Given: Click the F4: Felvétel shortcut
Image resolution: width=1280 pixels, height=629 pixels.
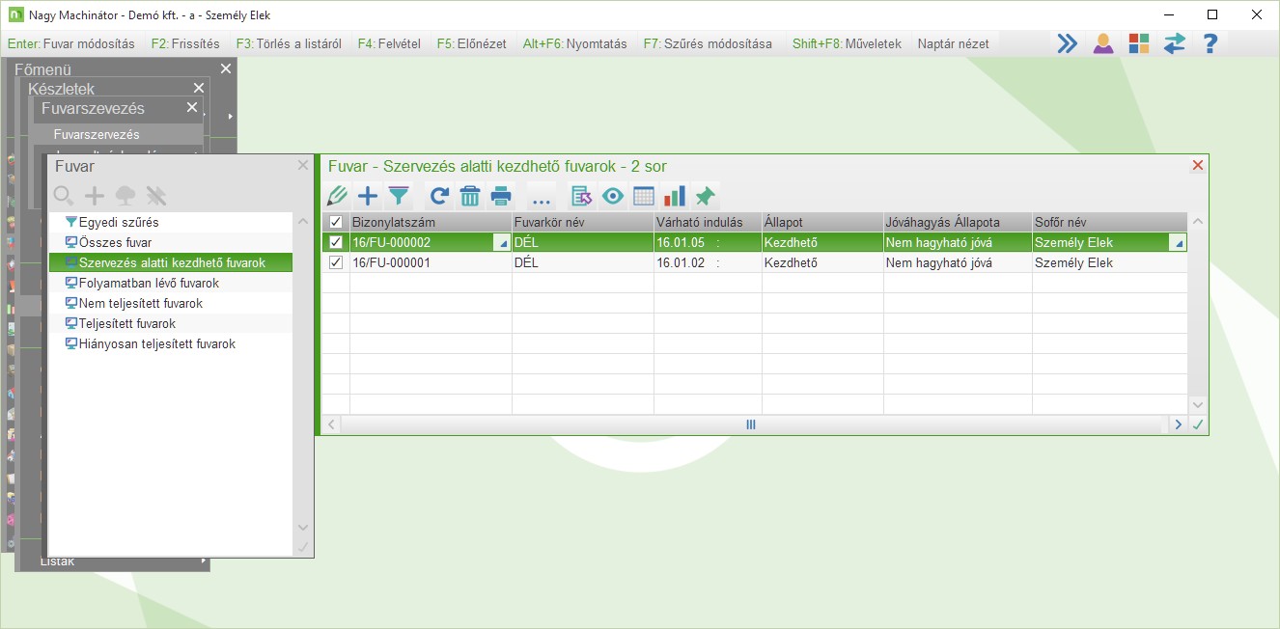Looking at the screenshot, I should pyautogui.click(x=389, y=43).
